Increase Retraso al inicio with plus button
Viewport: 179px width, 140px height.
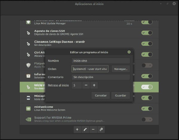click(x=94, y=85)
